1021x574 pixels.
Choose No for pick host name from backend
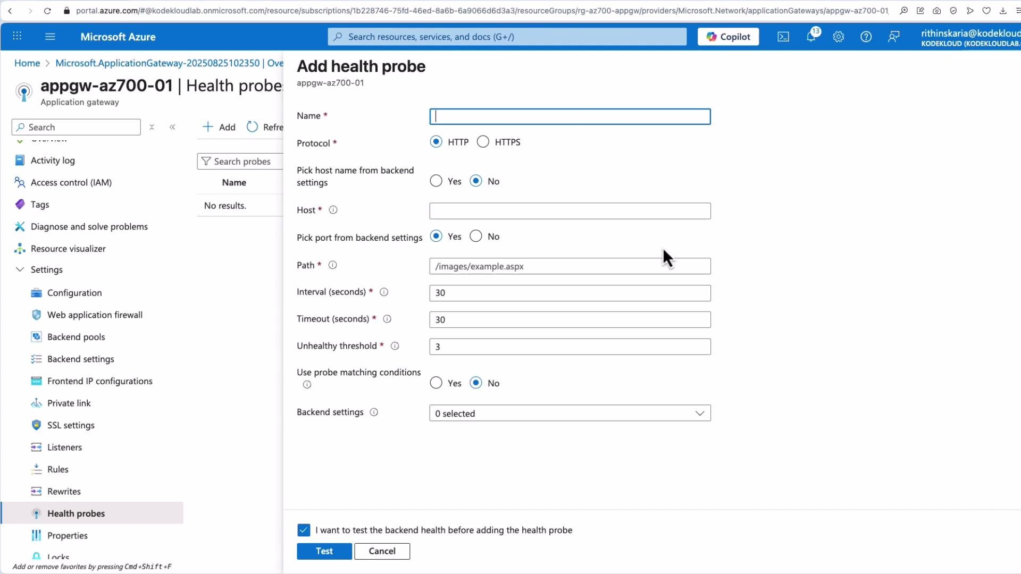pyautogui.click(x=476, y=181)
